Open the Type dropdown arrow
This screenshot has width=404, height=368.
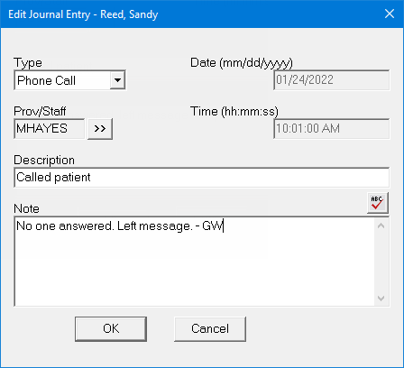click(x=117, y=80)
